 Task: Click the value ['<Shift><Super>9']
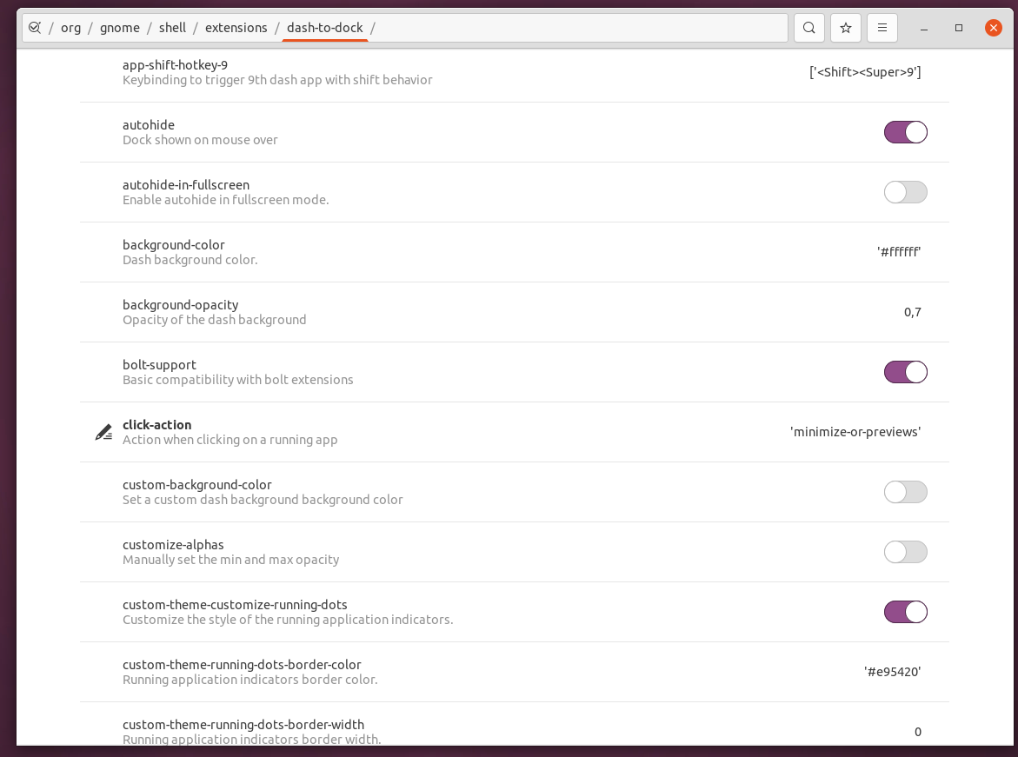pyautogui.click(x=865, y=72)
